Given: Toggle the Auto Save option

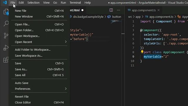Looking at the screenshot, I should (39, 83).
